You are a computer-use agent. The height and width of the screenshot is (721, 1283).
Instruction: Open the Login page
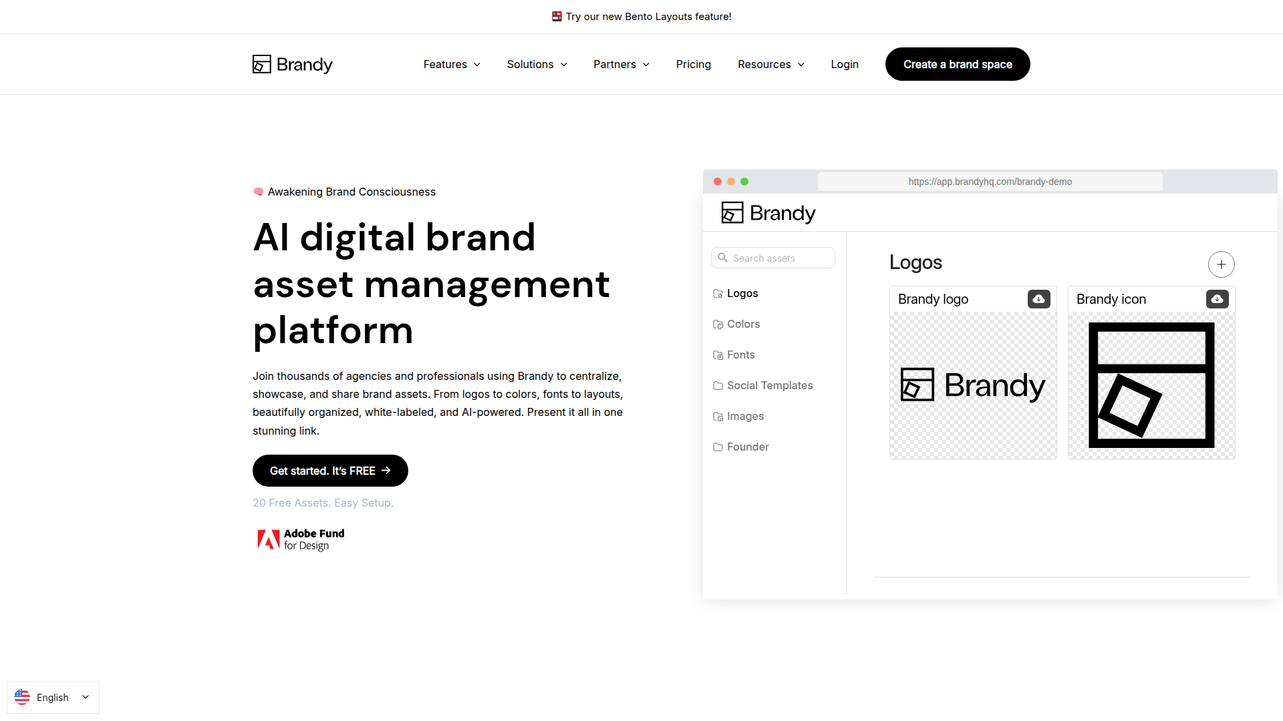click(845, 64)
